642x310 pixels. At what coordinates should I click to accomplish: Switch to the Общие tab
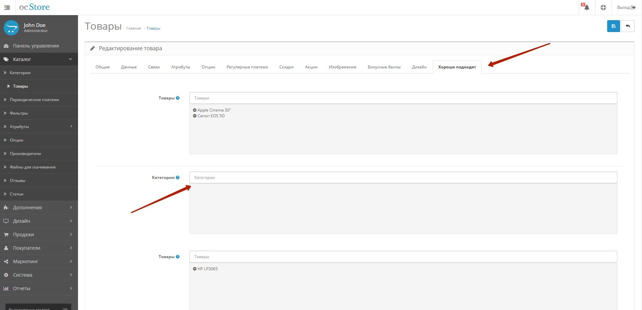pyautogui.click(x=102, y=67)
